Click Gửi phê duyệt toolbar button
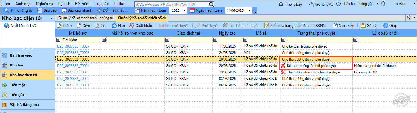Image resolution: width=417 pixels, height=113 pixels. pos(173,26)
